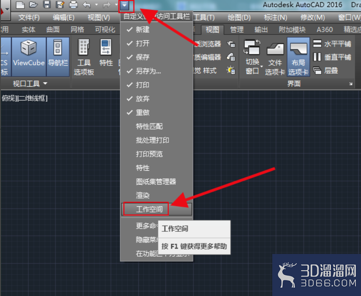Switch to the 附加模块 ribbon tab
The width and height of the screenshot is (361, 296).
[x=292, y=29]
